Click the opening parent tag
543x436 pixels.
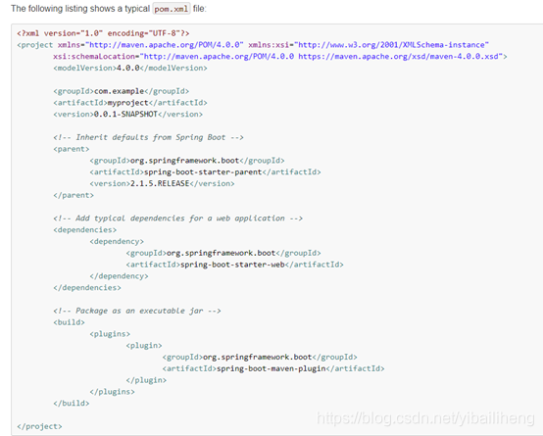pyautogui.click(x=72, y=149)
